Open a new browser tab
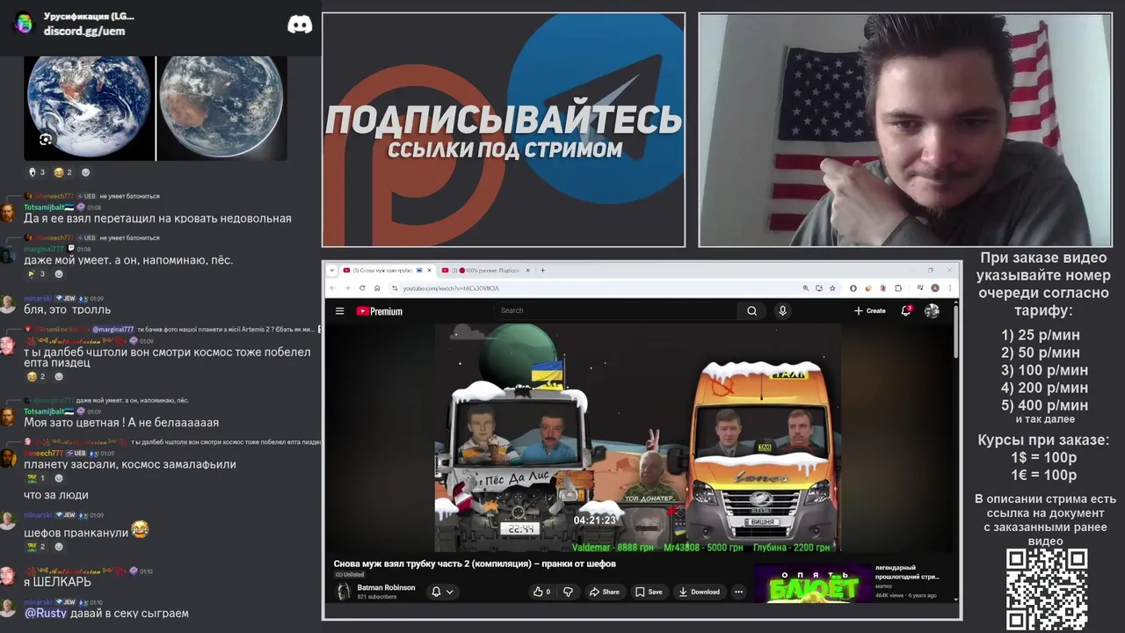 click(543, 270)
